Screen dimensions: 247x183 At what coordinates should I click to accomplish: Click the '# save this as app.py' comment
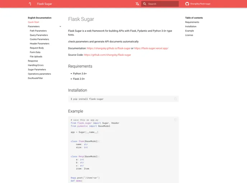pyautogui.click(x=85, y=120)
